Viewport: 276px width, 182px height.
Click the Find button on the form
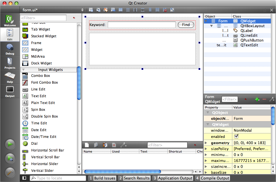coord(186,25)
